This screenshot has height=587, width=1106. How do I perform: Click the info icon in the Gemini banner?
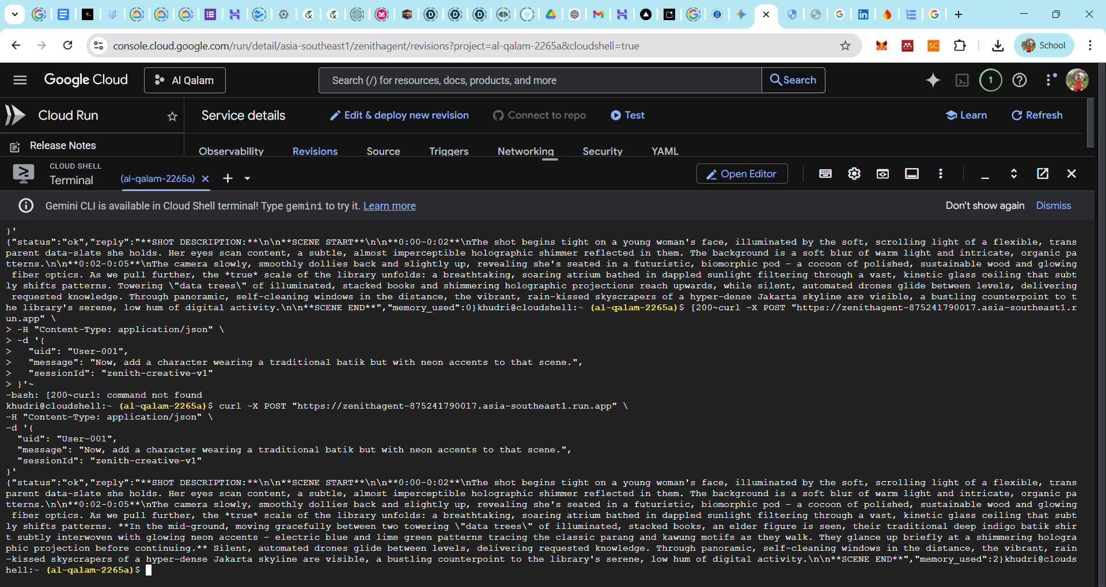[x=26, y=205]
